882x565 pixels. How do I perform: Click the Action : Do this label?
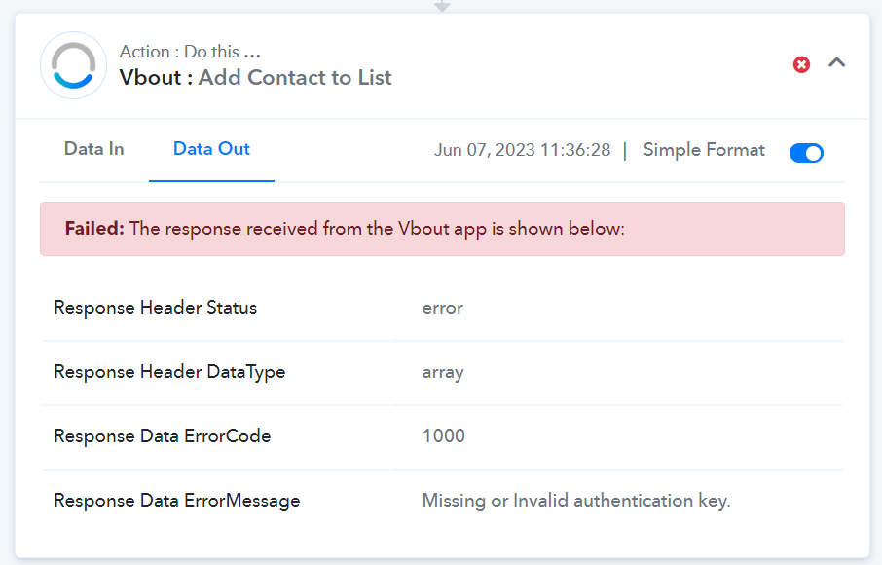(190, 52)
